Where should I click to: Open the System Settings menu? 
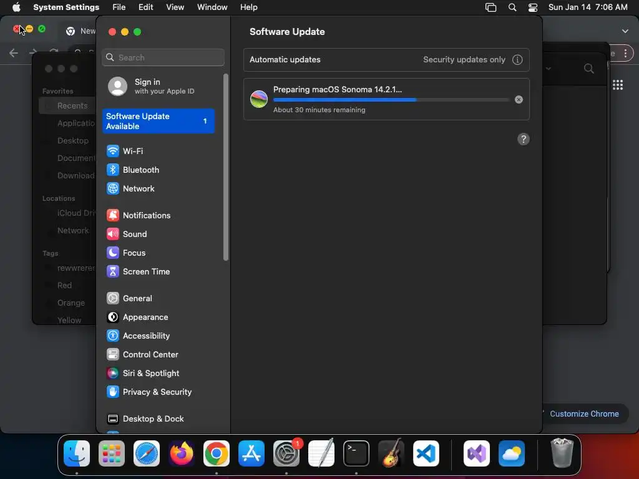click(66, 7)
